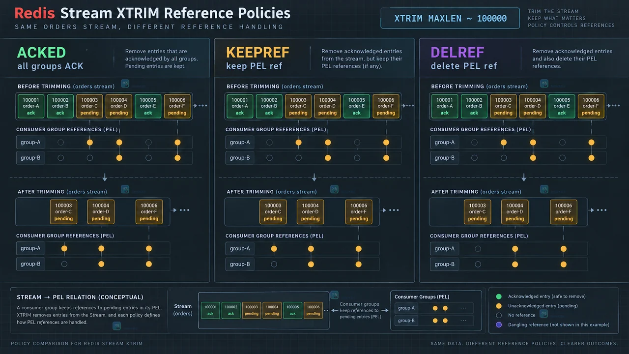
Task: Click 'Redis Stream XTRIM Reference Policies' title
Action: (153, 13)
